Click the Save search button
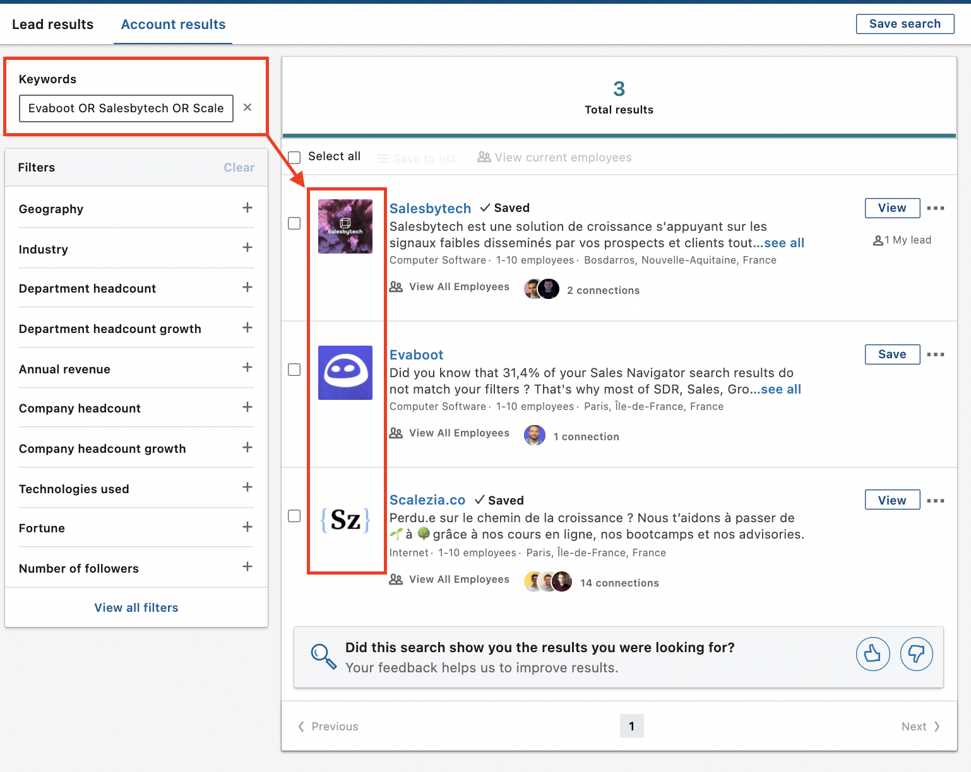 point(905,24)
